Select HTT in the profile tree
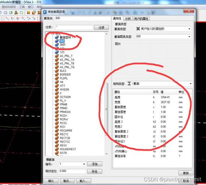The width and height of the screenshot is (206, 185). click(63, 86)
